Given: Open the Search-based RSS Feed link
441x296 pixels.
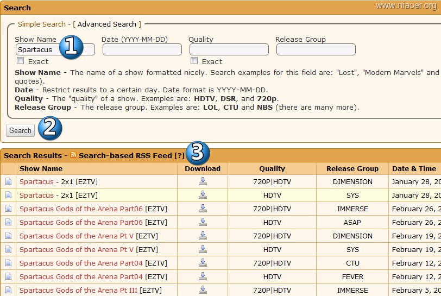Looking at the screenshot, I should (125, 155).
